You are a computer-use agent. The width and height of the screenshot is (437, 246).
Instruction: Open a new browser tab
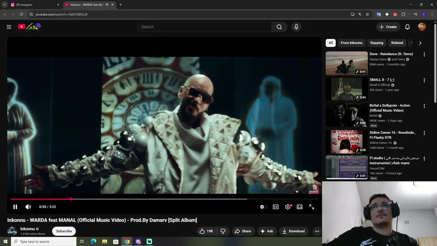[x=121, y=5]
